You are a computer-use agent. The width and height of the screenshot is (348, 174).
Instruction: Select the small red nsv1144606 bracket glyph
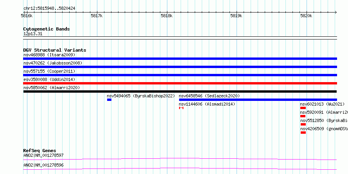[181, 108]
